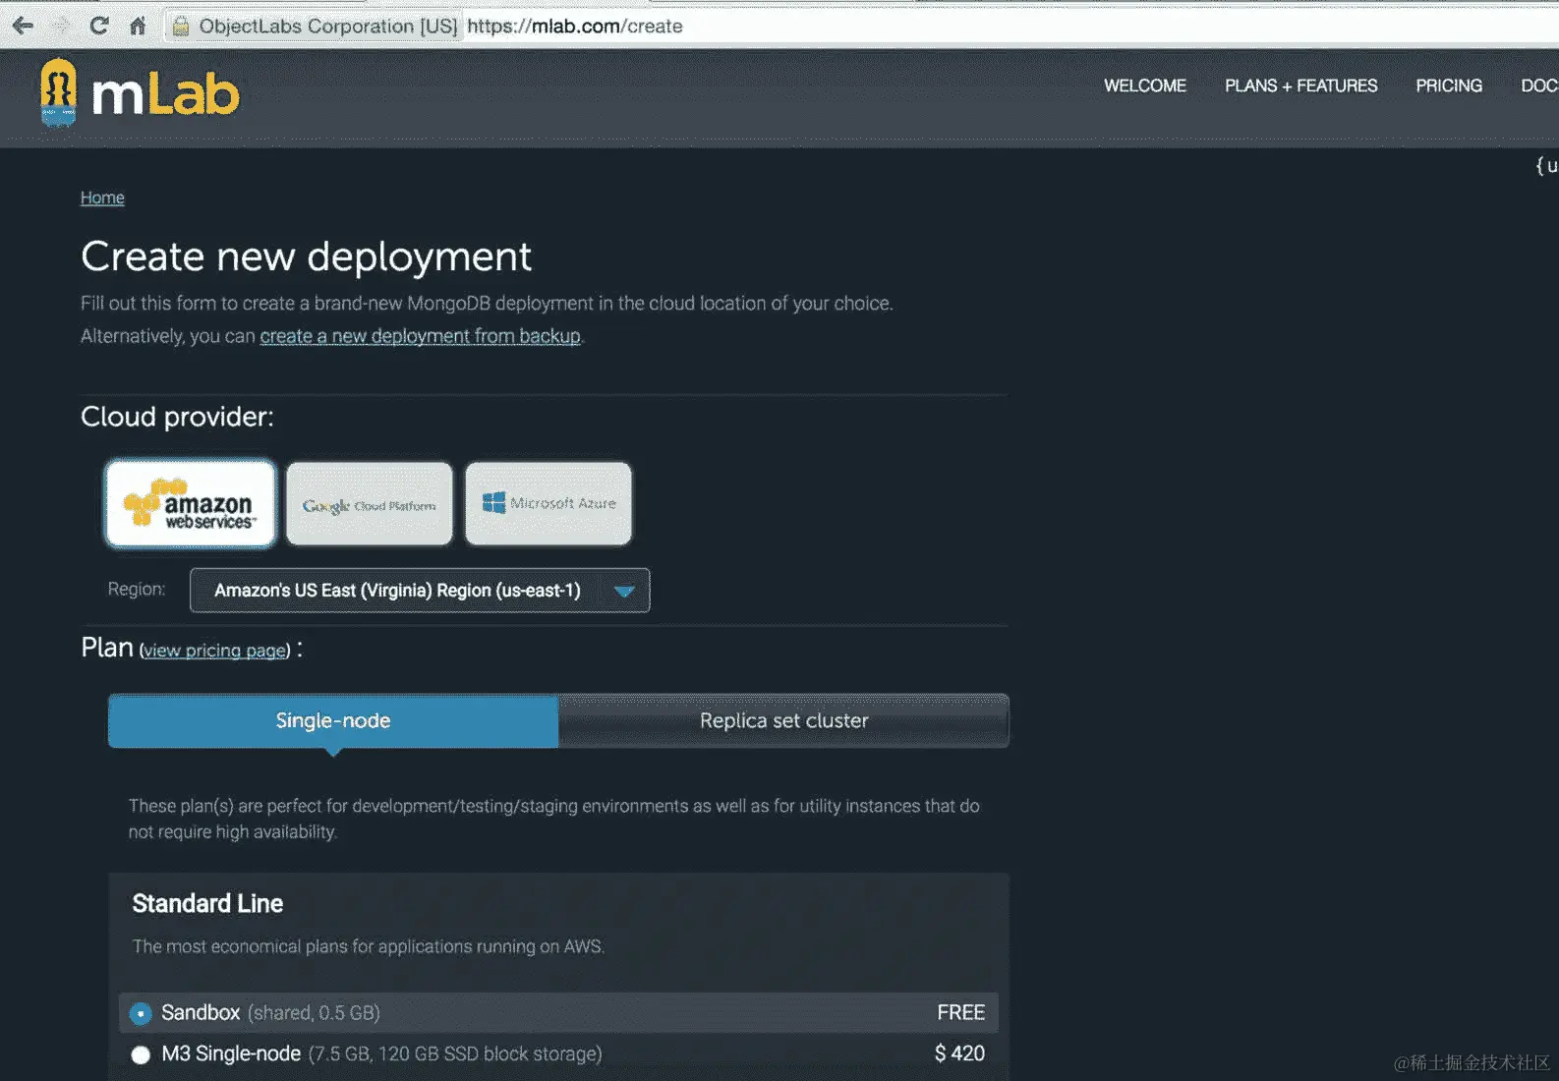The height and width of the screenshot is (1081, 1559).
Task: Click the SSL padlock icon
Action: (x=181, y=26)
